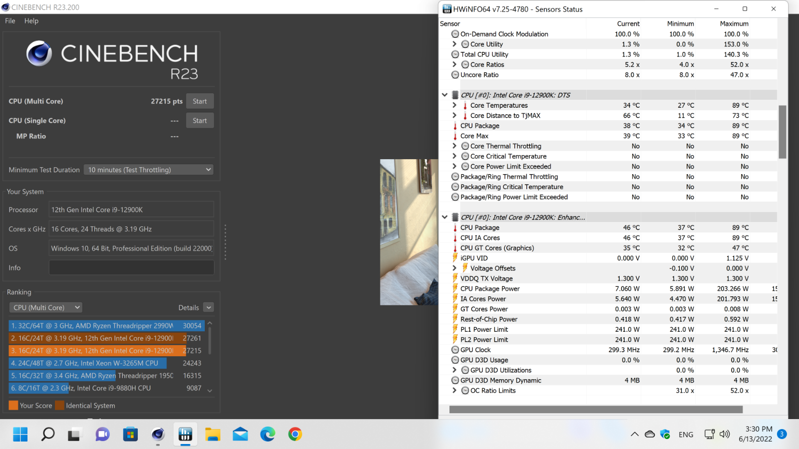Click the volume icon in system tray
The height and width of the screenshot is (449, 799).
click(x=725, y=434)
